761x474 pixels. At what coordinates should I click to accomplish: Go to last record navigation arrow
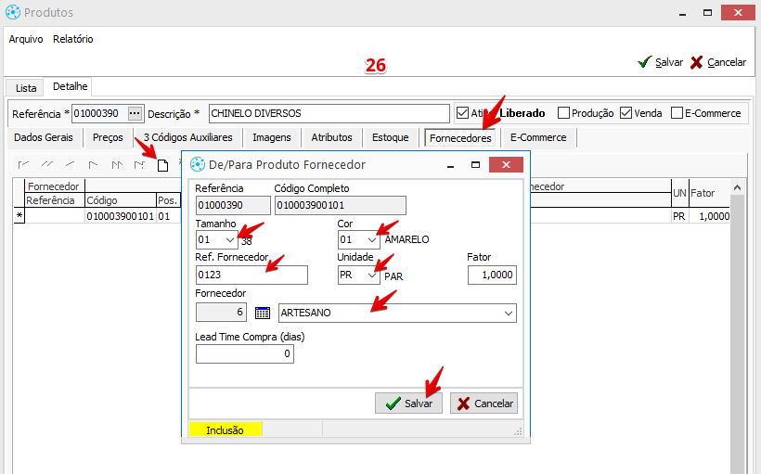[138, 165]
